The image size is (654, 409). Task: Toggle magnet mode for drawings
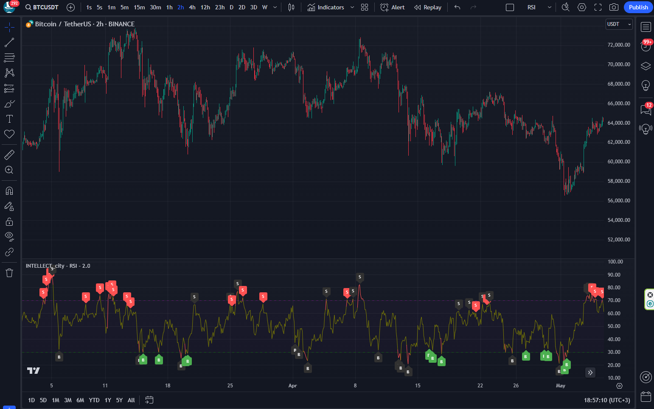(9, 191)
